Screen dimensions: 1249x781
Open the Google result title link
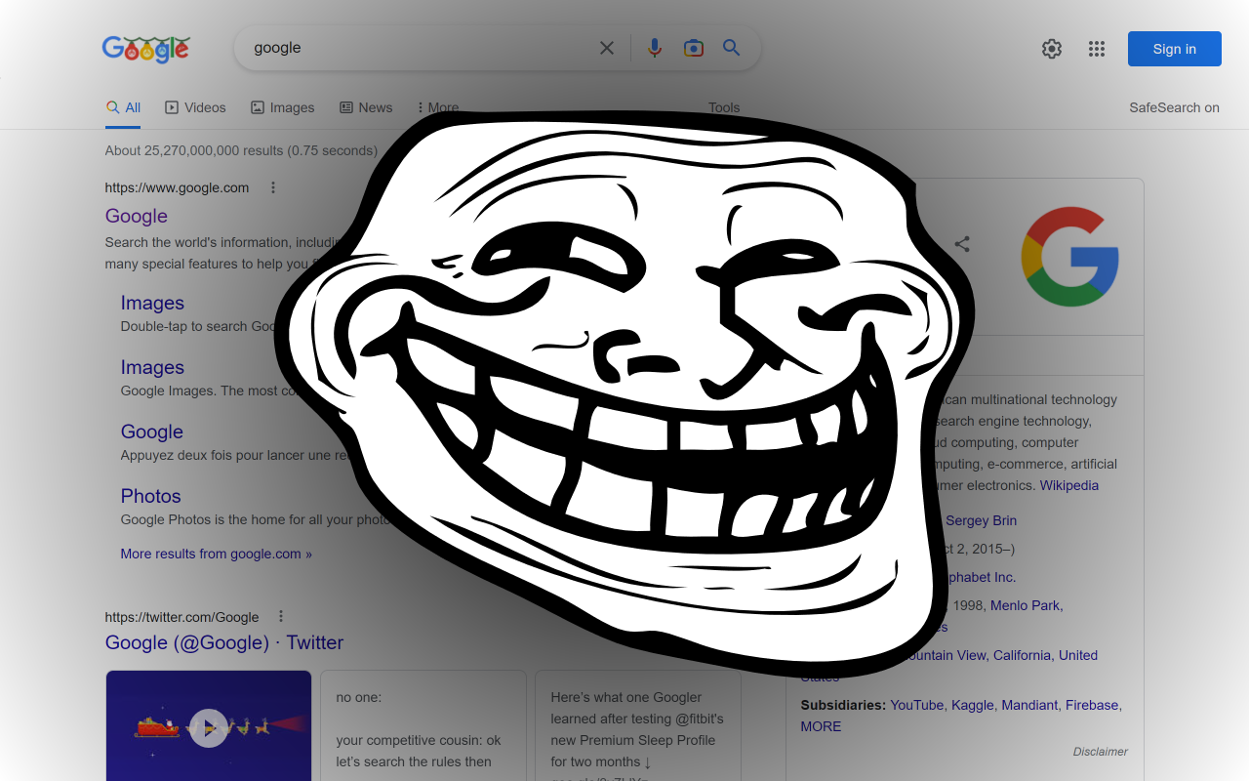(137, 216)
